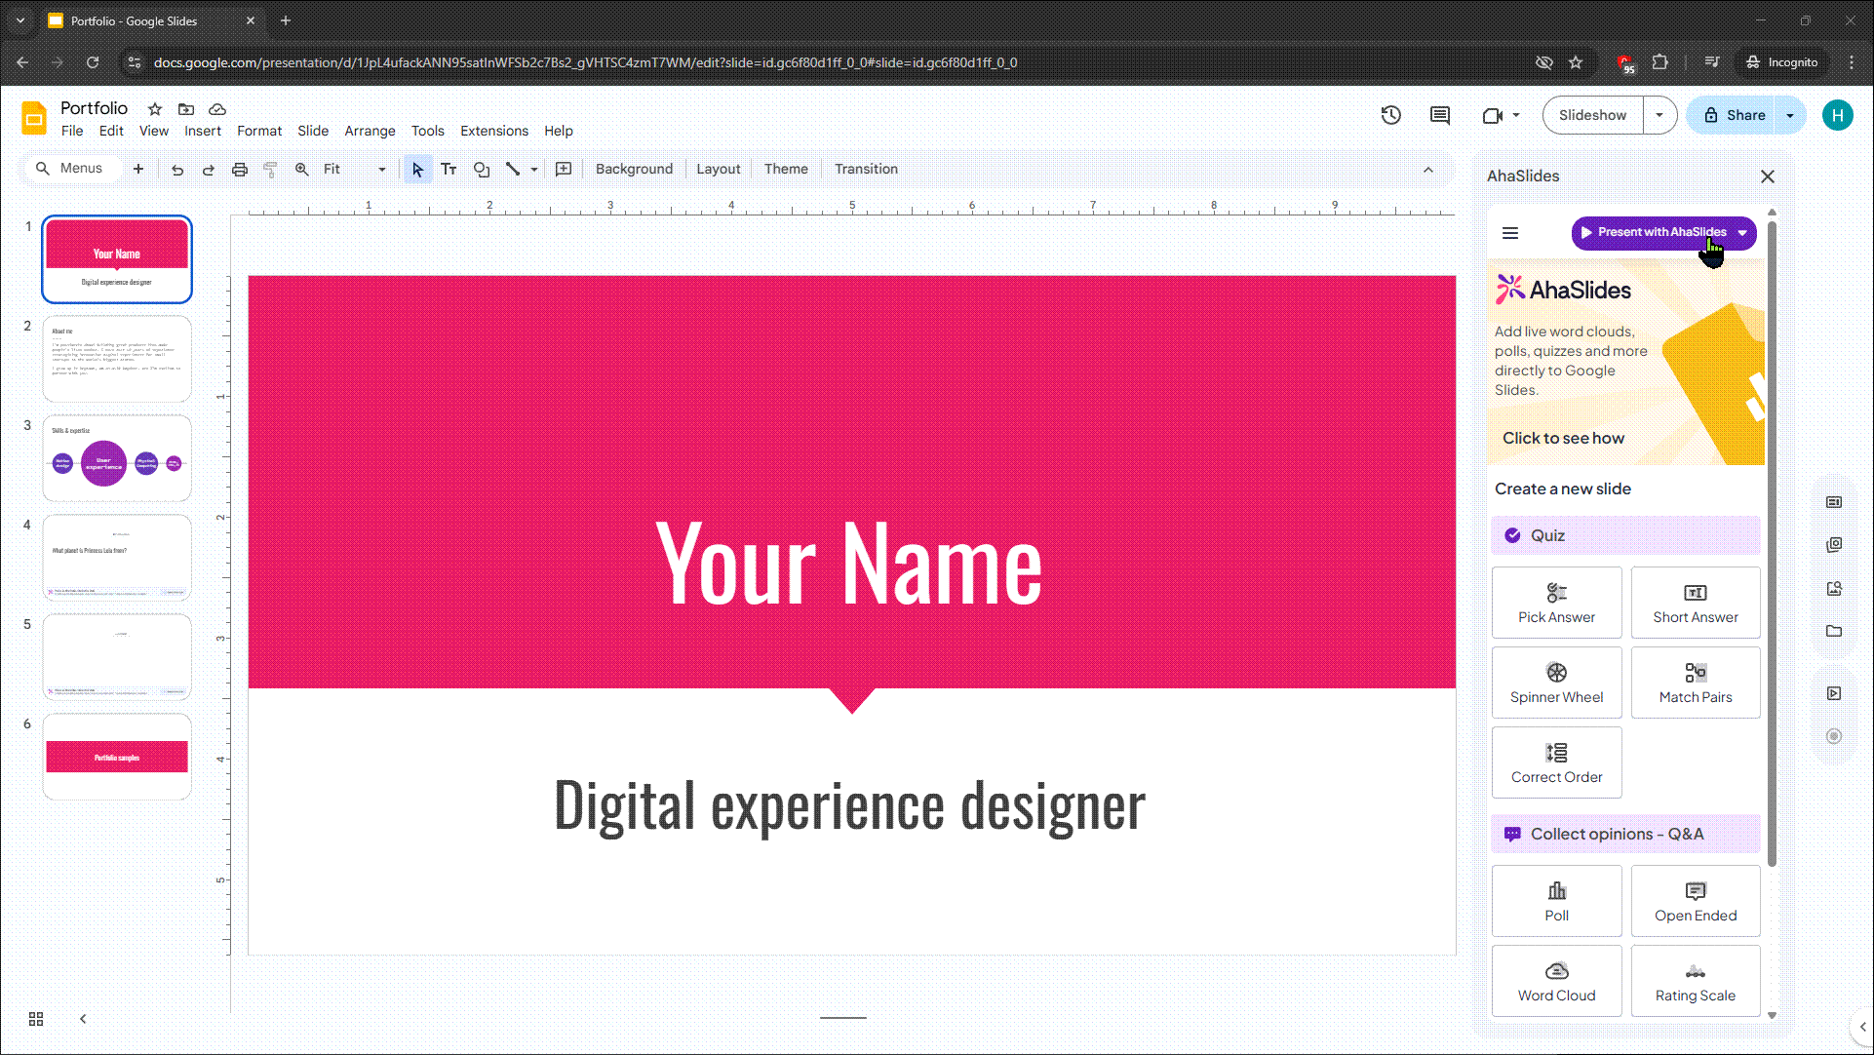Click the shape tool icon

click(482, 170)
